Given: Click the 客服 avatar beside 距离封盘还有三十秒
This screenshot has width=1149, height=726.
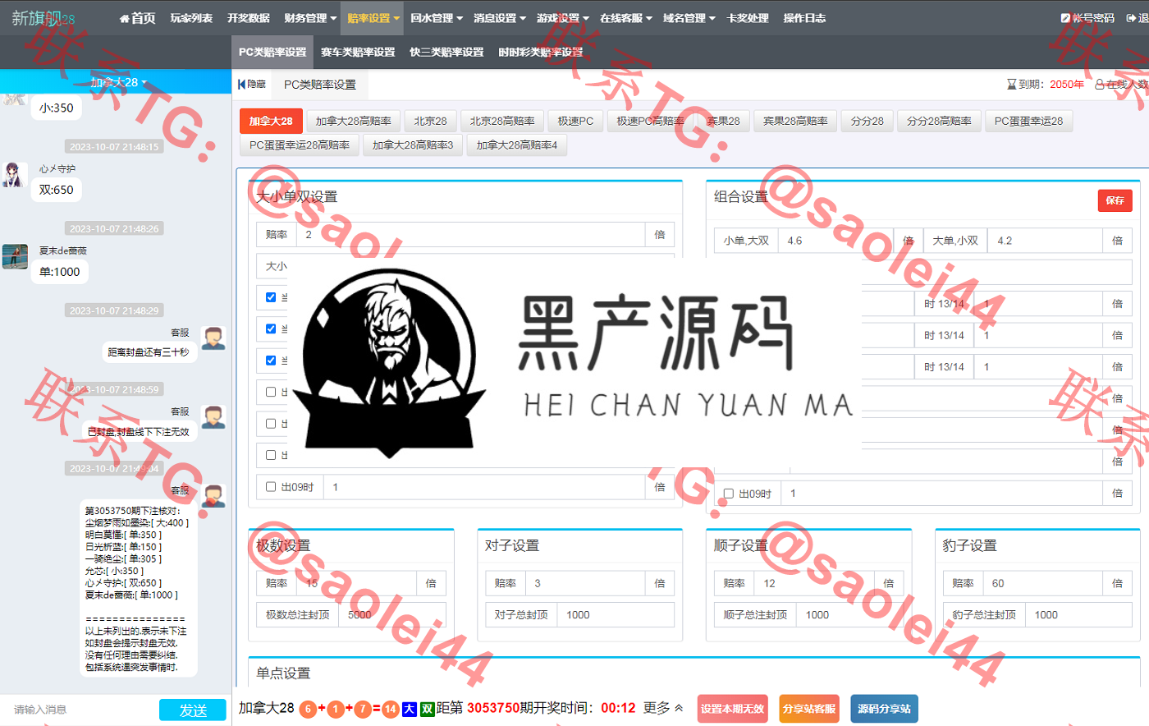Looking at the screenshot, I should (213, 338).
